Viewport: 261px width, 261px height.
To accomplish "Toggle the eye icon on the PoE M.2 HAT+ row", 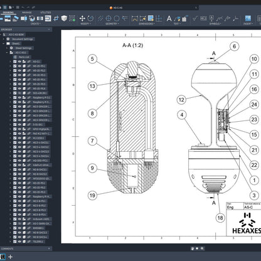I will pos(19,134).
